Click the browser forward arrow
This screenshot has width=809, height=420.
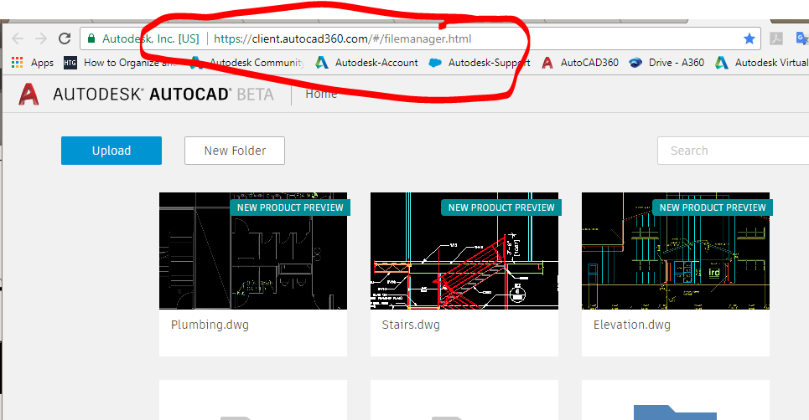(x=41, y=38)
